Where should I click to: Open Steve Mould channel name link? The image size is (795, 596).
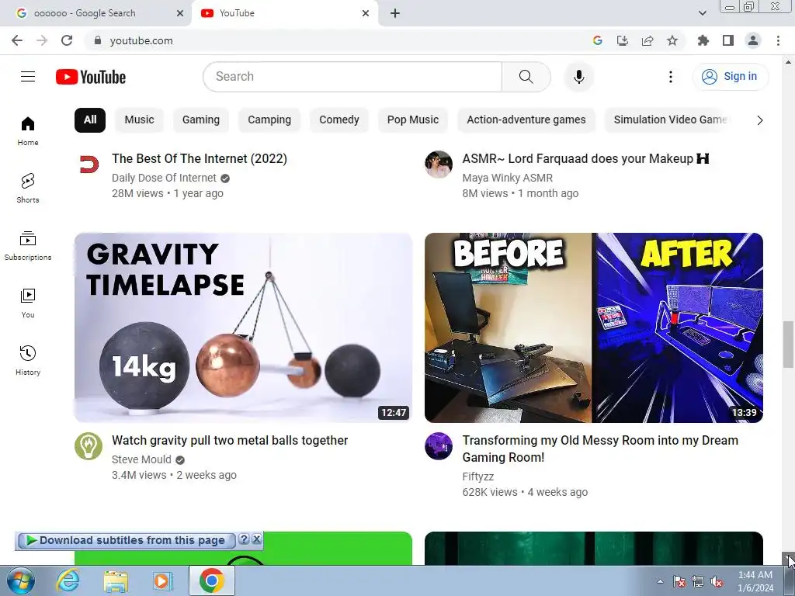(x=141, y=459)
